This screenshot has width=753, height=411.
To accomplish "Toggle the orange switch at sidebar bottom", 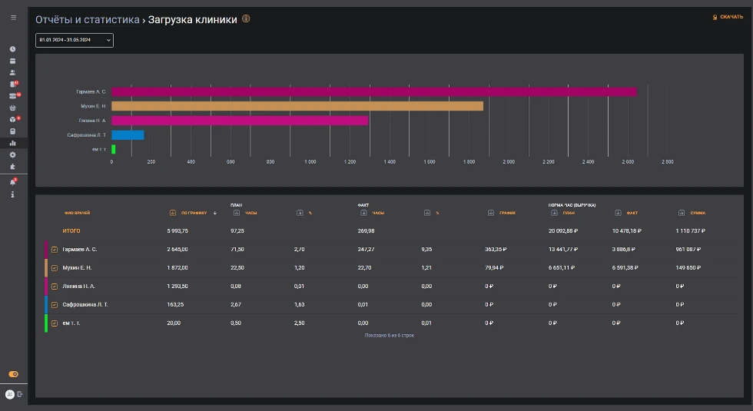I will coord(13,374).
